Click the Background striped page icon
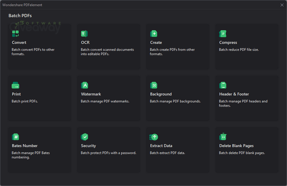Viewport: 287px width, 186px height. tap(154, 85)
